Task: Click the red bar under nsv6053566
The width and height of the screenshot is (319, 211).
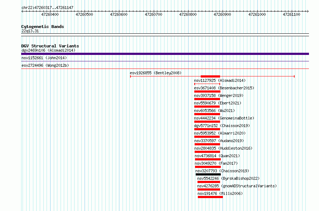Action: (207, 114)
